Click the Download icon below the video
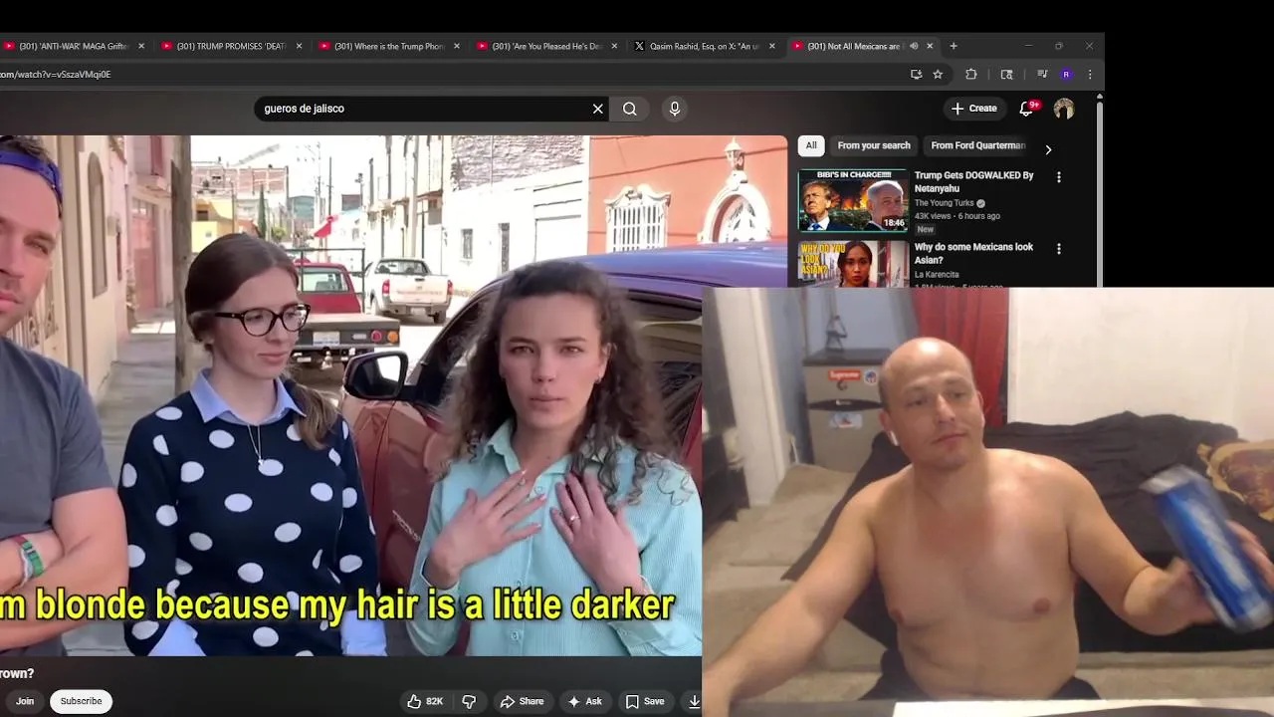 tap(694, 701)
